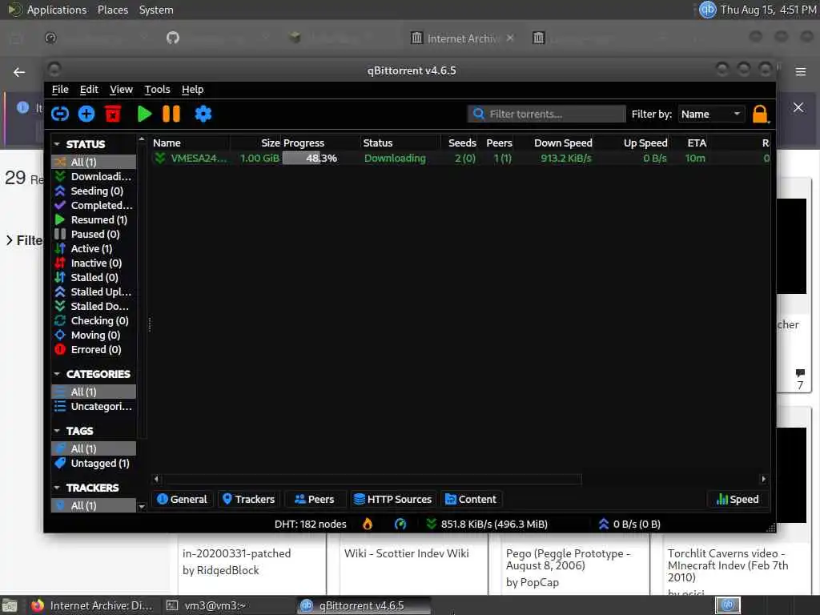
Task: Click the qBittorrent tray icon in top panel
Action: [x=707, y=10]
